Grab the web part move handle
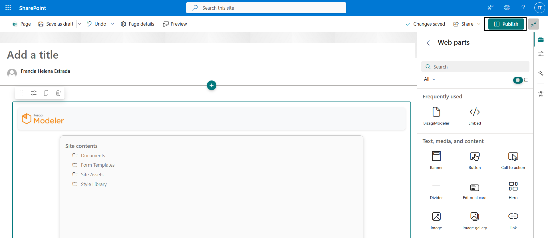This screenshot has width=548, height=238. [21, 93]
